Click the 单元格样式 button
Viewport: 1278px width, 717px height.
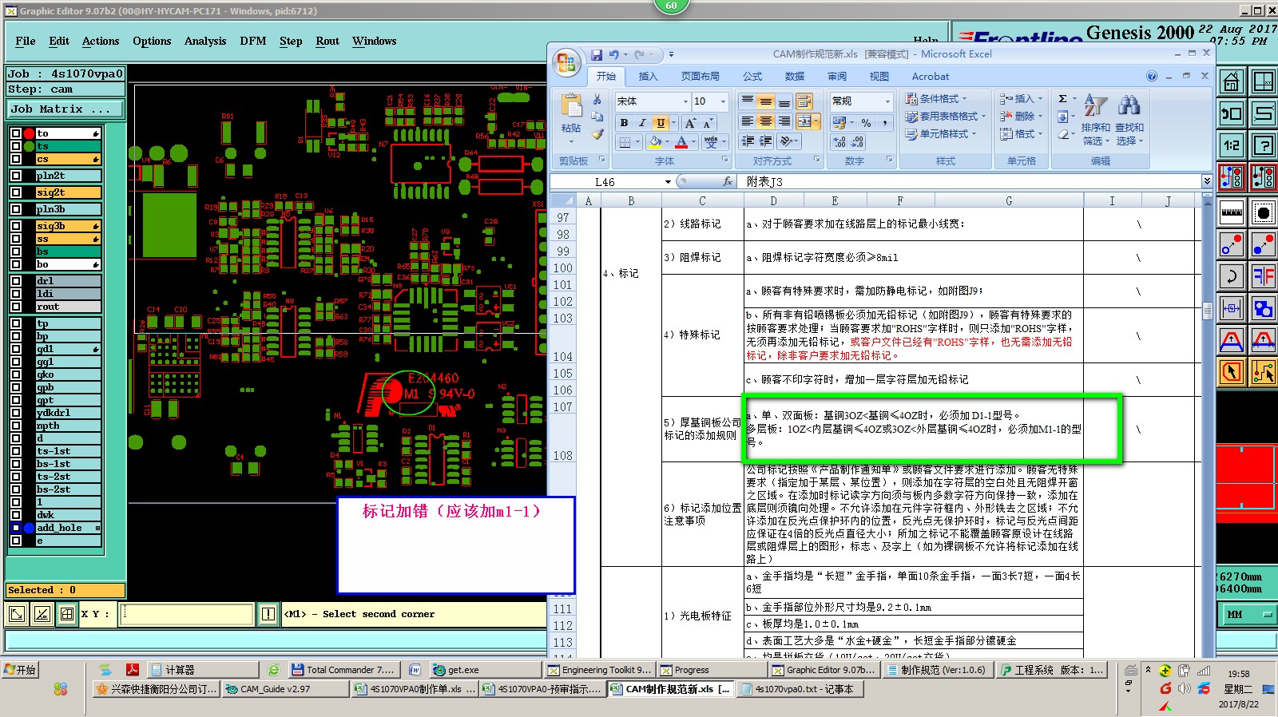point(941,134)
